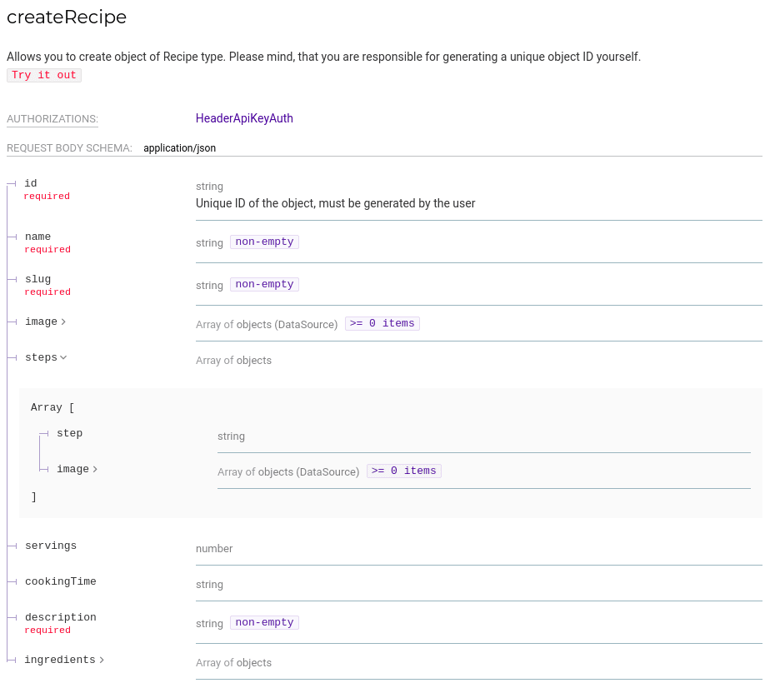This screenshot has height=688, width=775.
Task: Click the non-empty badge next to name
Action: tap(264, 242)
